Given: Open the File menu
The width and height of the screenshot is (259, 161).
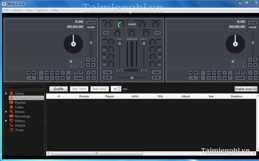Looking at the screenshot, I should 6,10.
